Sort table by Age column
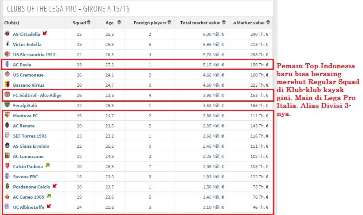Viewport: 363px width, 215px height. point(113,23)
